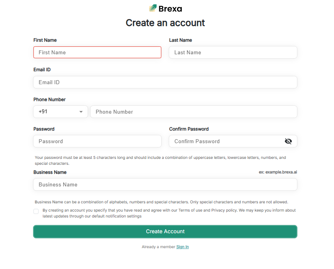Click the bold "Confirm Password" label above its field
The width and height of the screenshot is (334, 269).
(x=189, y=129)
